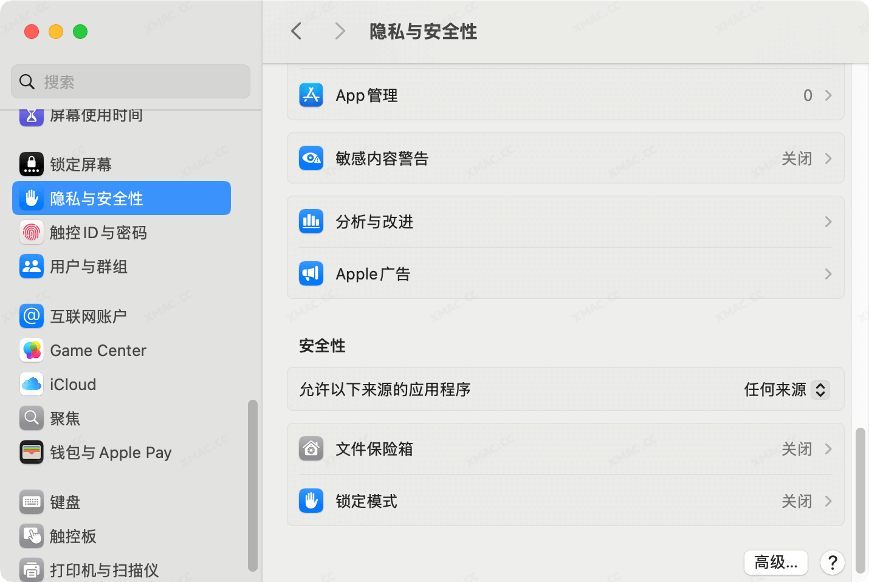Select 钱包与 Apple Pay label in sidebar
Image resolution: width=869 pixels, height=582 pixels.
(x=111, y=453)
